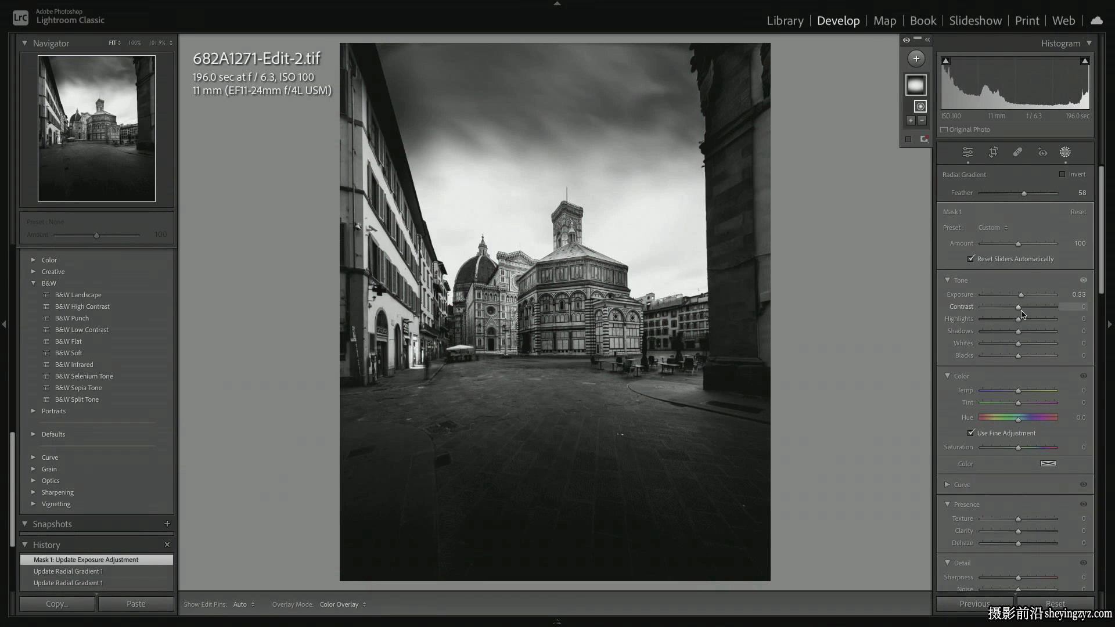Screen dimensions: 1115x627
Task: Expand the Creative presets group
Action: [33, 272]
